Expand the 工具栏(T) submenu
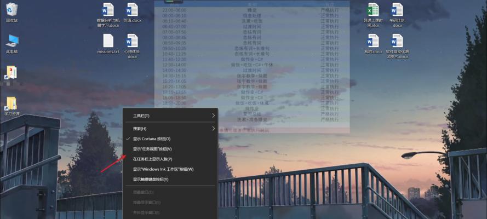Viewport: 487px width, 219px height. (x=170, y=116)
